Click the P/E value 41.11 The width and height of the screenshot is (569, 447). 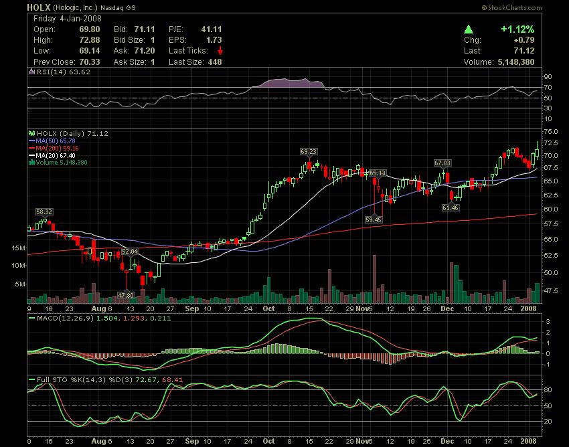tap(211, 29)
